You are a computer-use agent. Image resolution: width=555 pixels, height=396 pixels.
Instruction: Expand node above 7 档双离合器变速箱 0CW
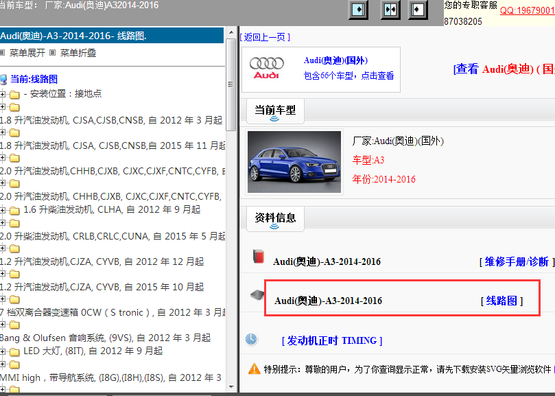tap(3, 299)
